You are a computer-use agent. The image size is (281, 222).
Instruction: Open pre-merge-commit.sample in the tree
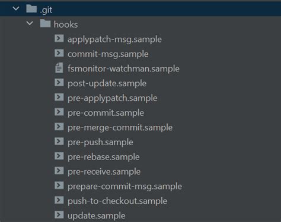(x=120, y=128)
